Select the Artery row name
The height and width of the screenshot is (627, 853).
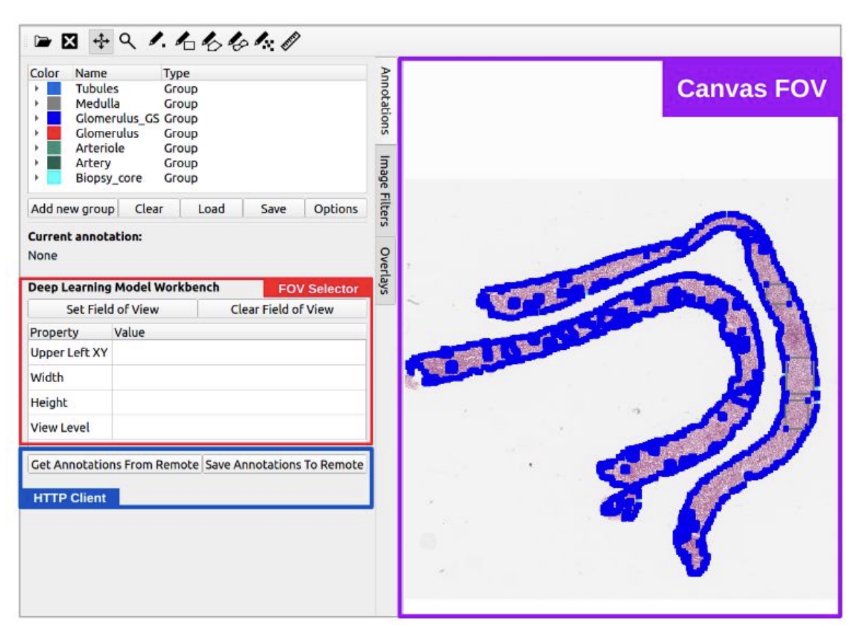tap(93, 163)
